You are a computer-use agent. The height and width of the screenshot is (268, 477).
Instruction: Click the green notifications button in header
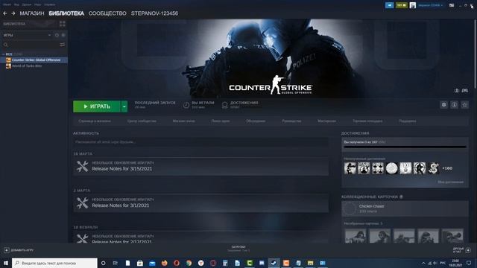point(402,5)
